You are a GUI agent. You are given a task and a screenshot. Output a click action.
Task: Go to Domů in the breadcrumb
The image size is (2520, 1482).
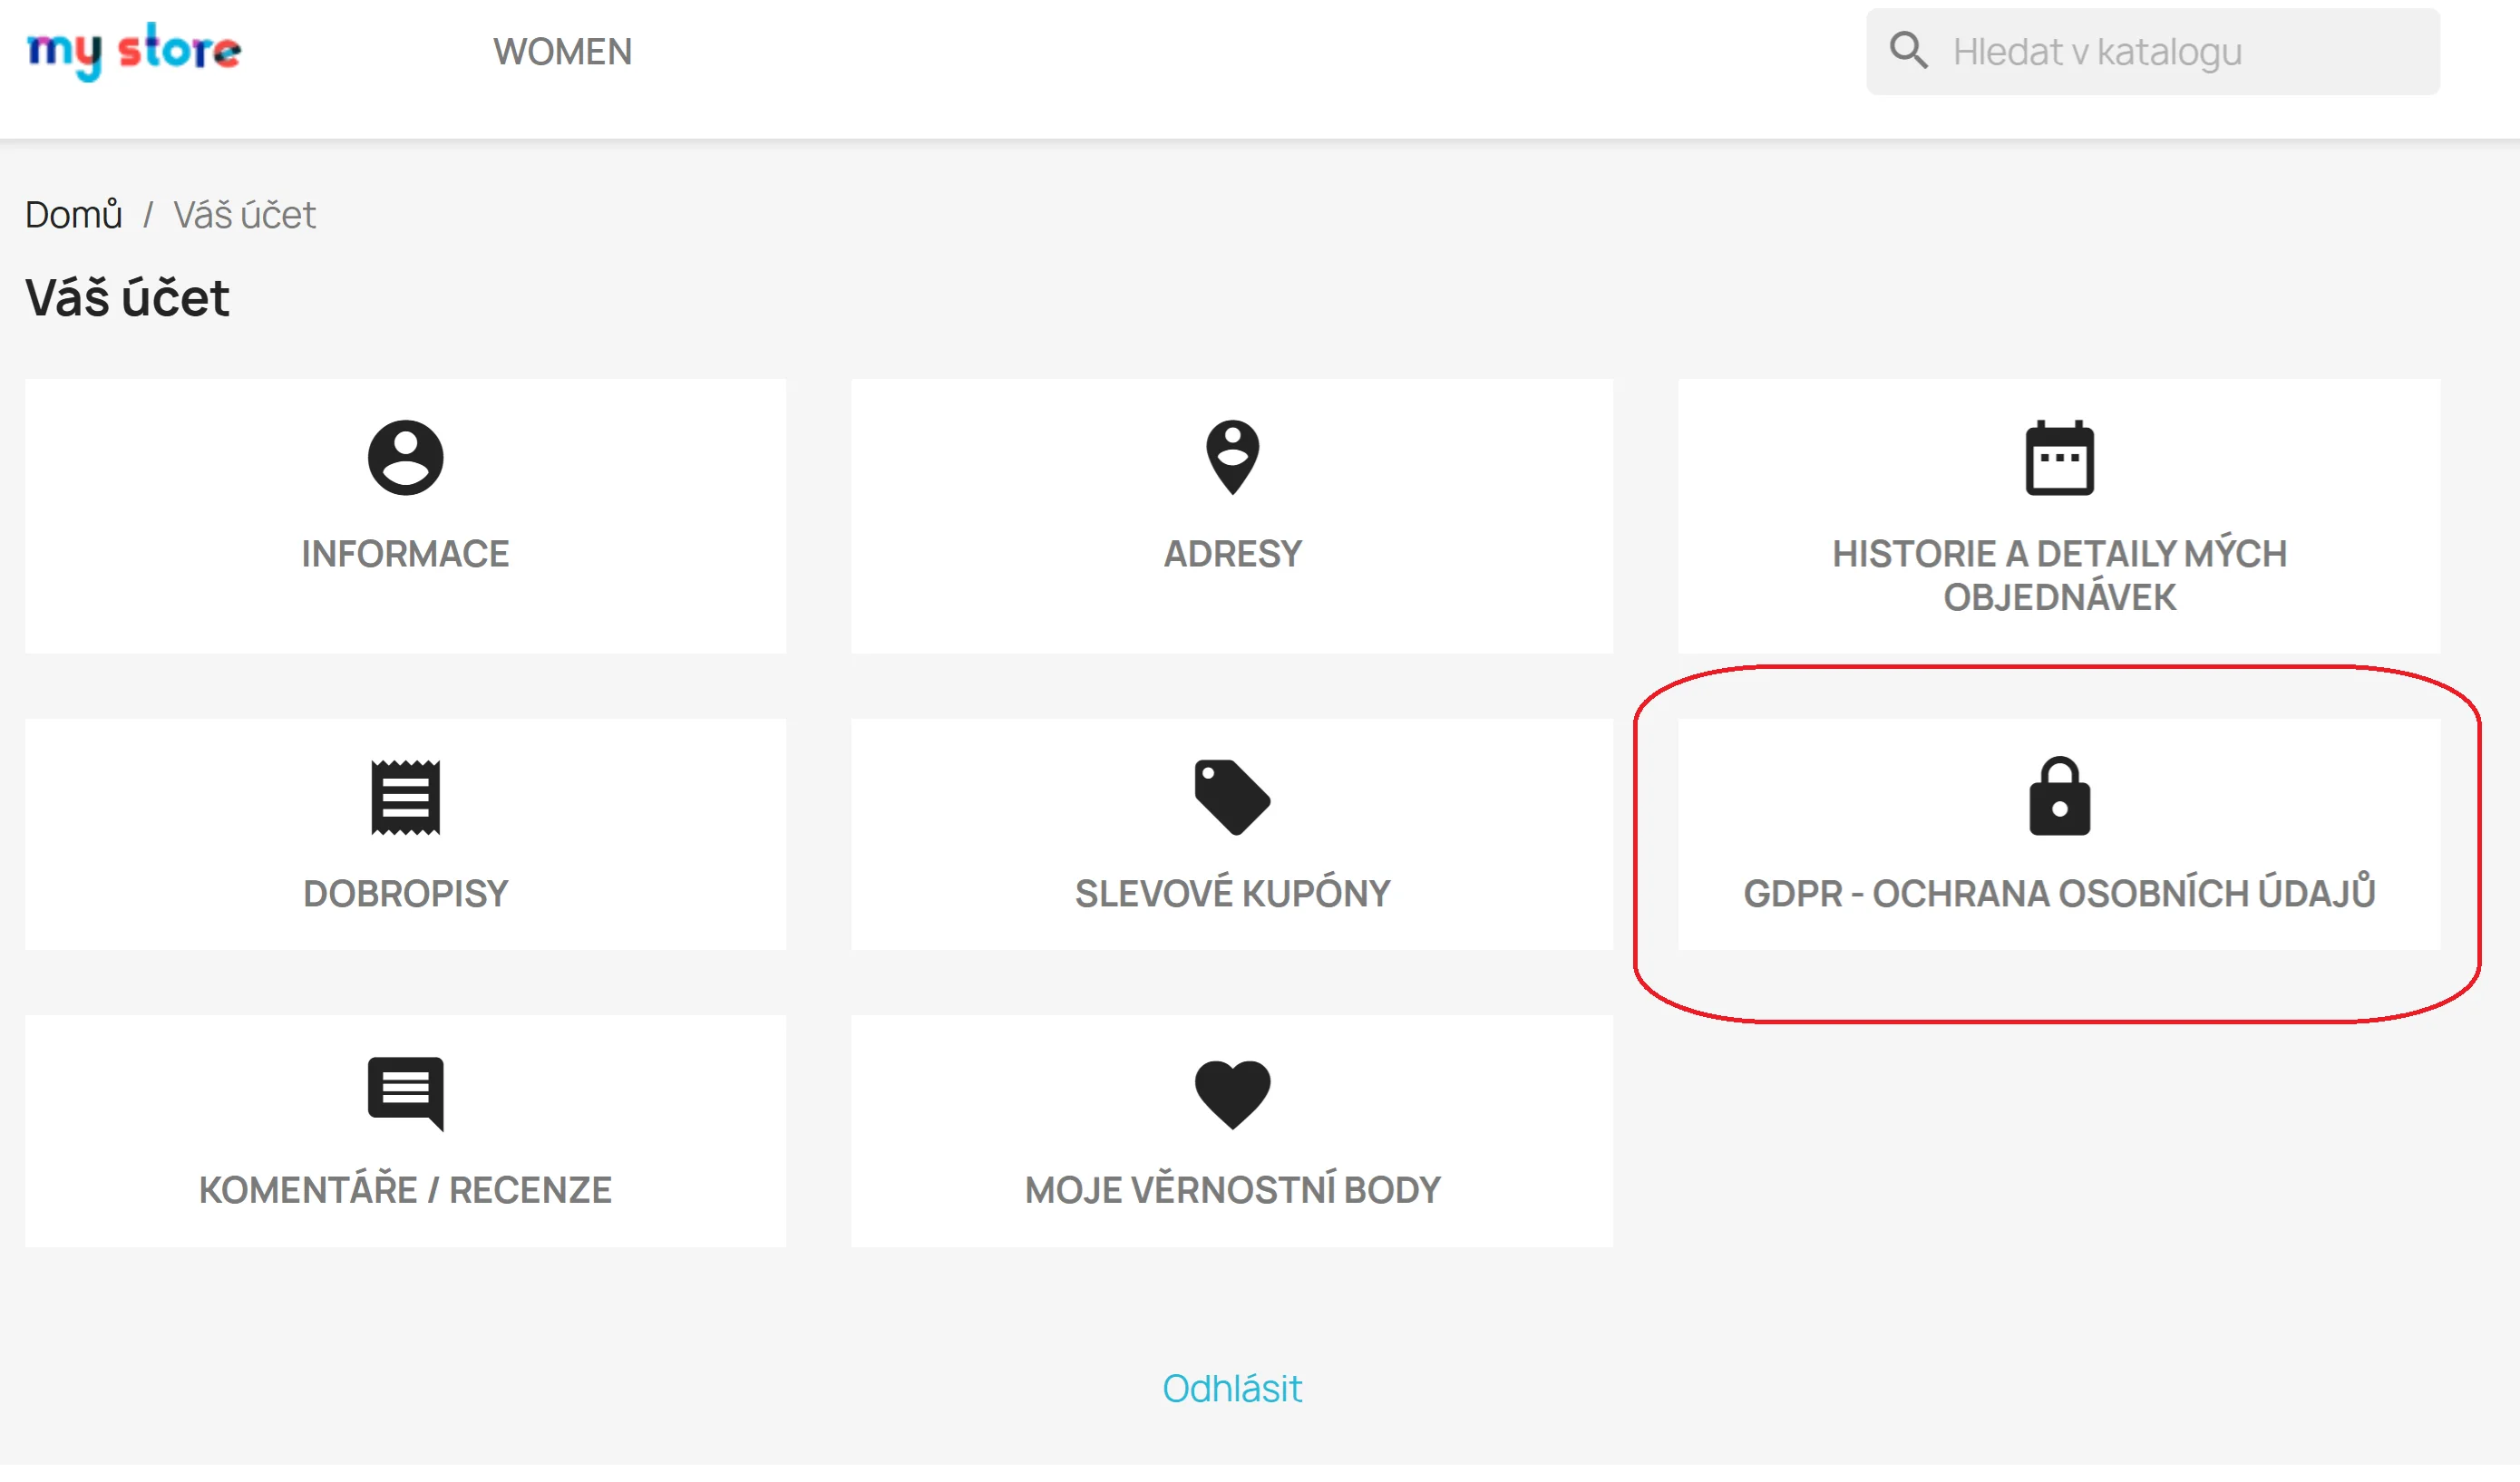[x=73, y=215]
